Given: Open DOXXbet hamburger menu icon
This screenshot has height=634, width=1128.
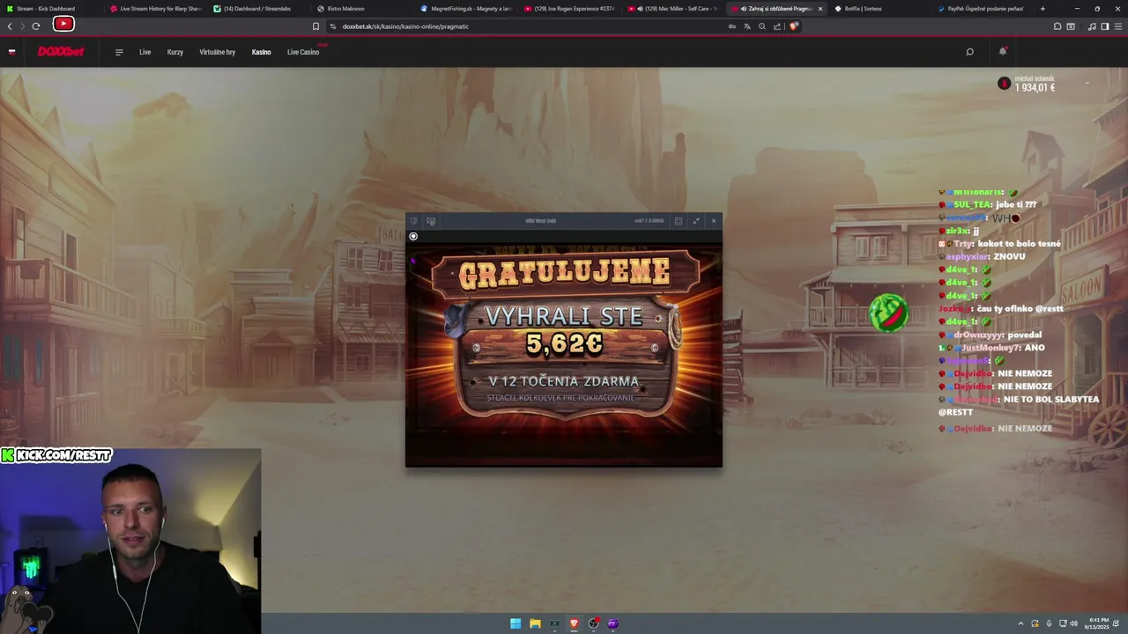Looking at the screenshot, I should point(119,52).
